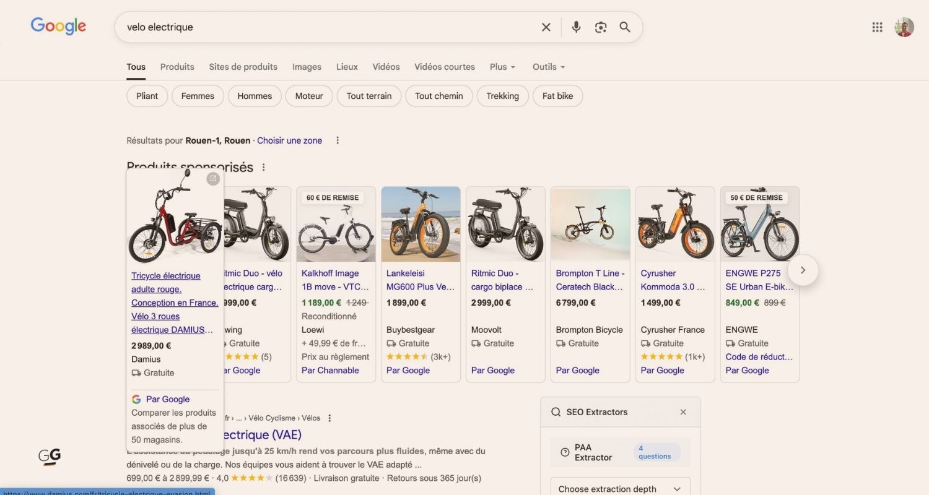Open the Plus dropdown in the results bar
The height and width of the screenshot is (495, 929).
[502, 66]
